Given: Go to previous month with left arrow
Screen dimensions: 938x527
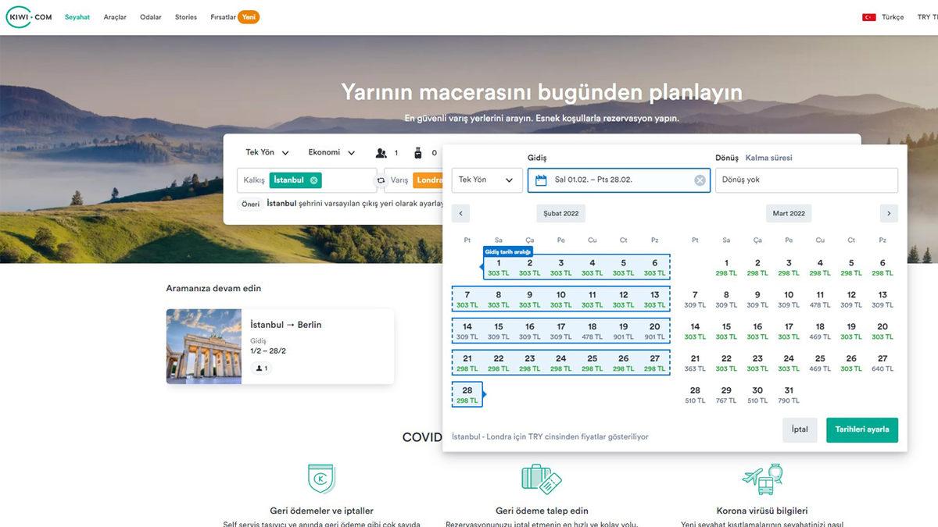Looking at the screenshot, I should pyautogui.click(x=460, y=212).
